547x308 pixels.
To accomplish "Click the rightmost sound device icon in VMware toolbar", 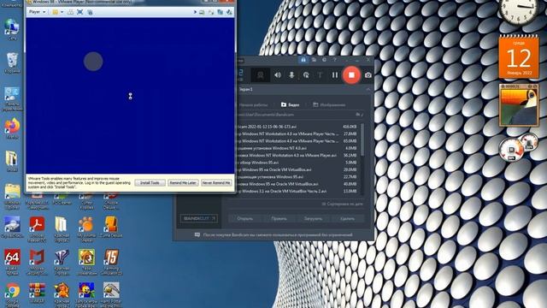I will pos(229,12).
